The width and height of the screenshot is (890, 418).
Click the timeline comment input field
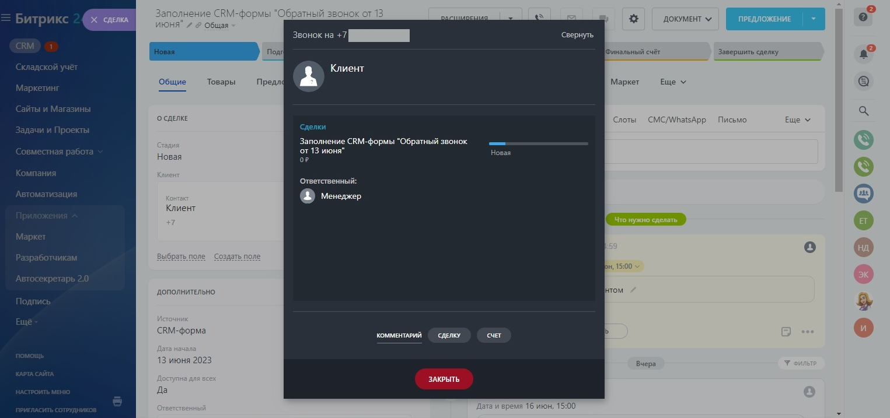(710, 151)
